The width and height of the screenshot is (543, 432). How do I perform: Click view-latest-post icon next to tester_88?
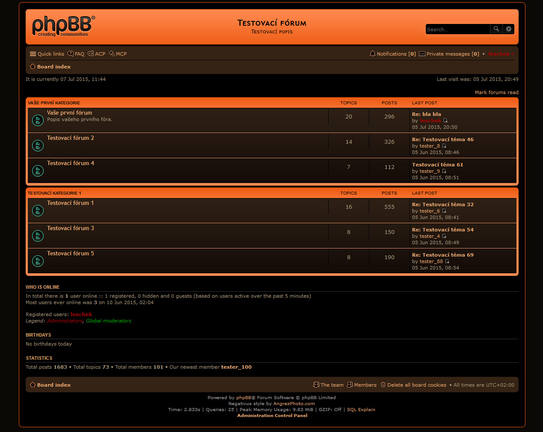pos(447,261)
